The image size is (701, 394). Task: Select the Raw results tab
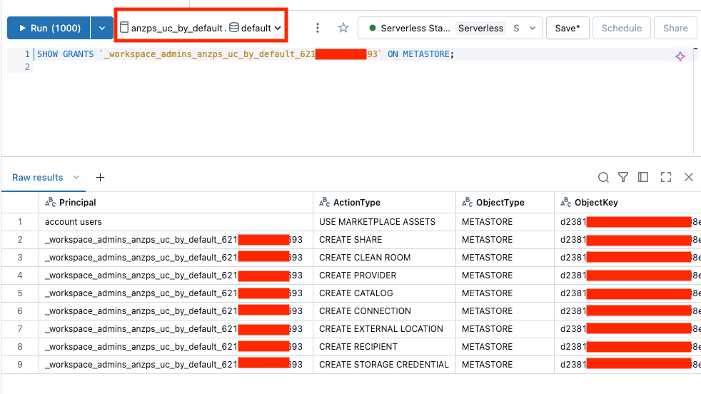[38, 177]
